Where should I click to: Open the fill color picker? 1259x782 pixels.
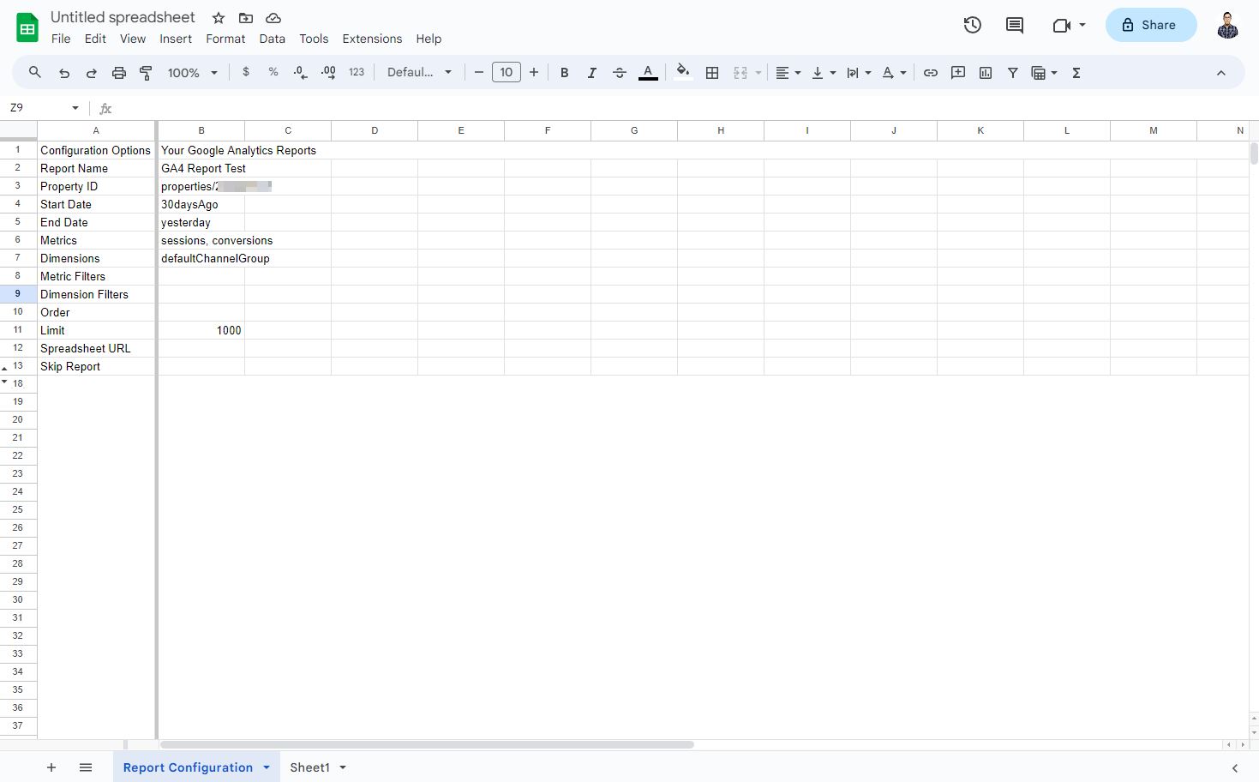click(683, 73)
